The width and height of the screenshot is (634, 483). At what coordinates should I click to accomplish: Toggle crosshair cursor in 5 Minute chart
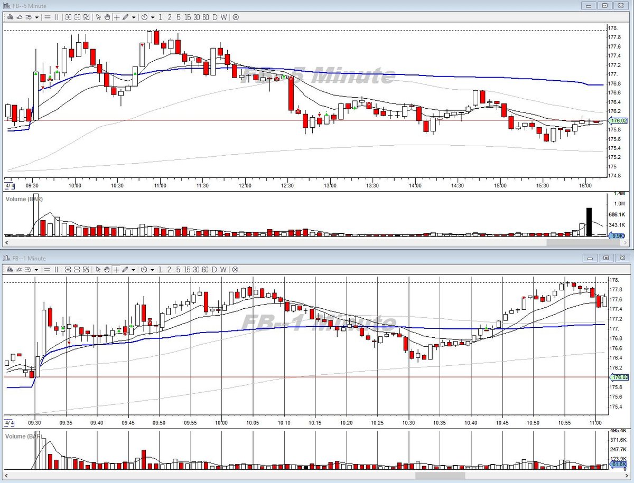[x=116, y=17]
